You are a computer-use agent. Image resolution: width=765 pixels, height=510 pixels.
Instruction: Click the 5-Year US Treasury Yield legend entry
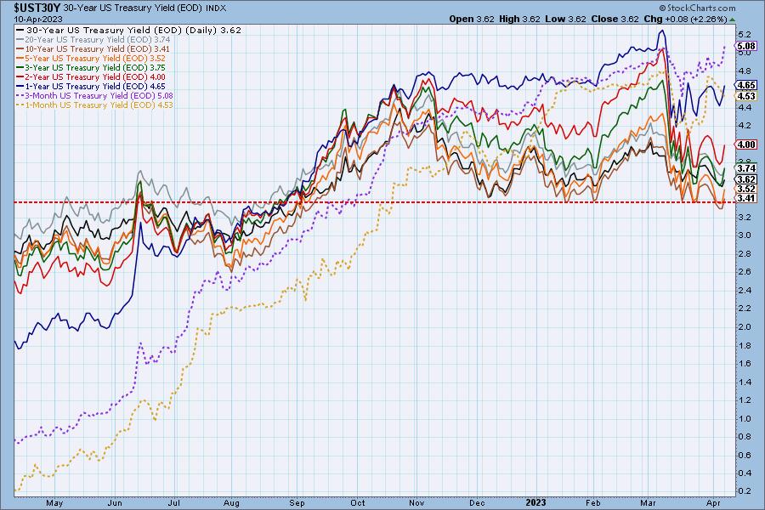click(x=91, y=58)
